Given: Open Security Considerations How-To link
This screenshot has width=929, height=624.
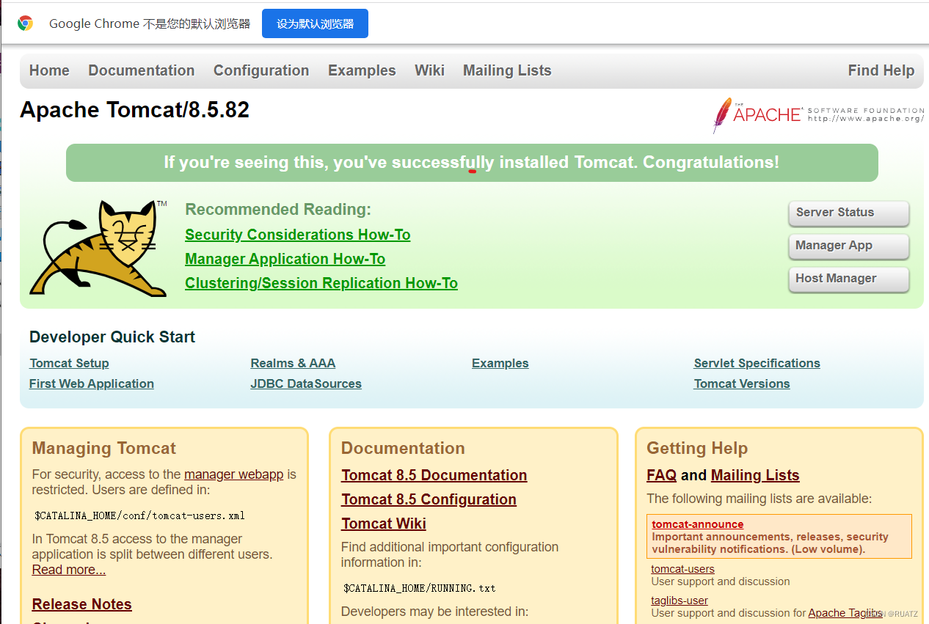Looking at the screenshot, I should click(x=298, y=235).
